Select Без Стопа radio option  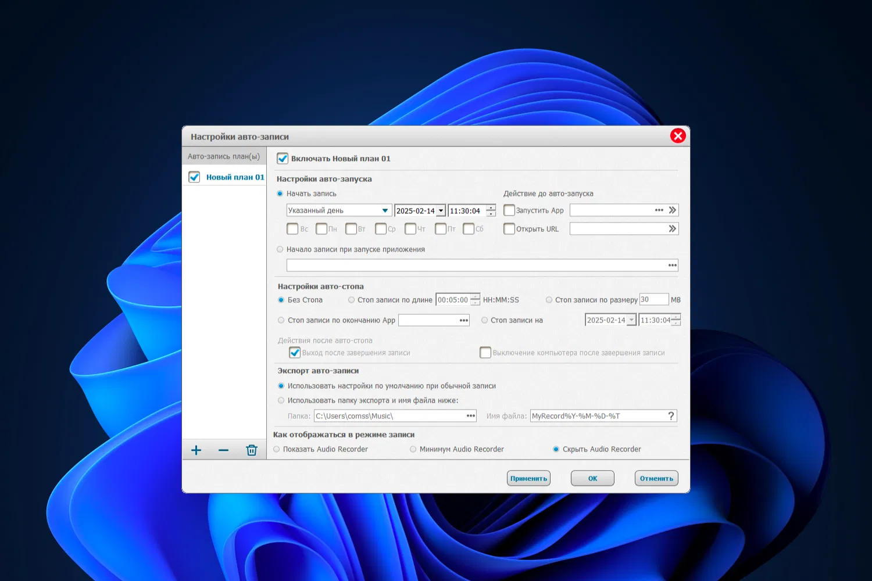(x=281, y=300)
